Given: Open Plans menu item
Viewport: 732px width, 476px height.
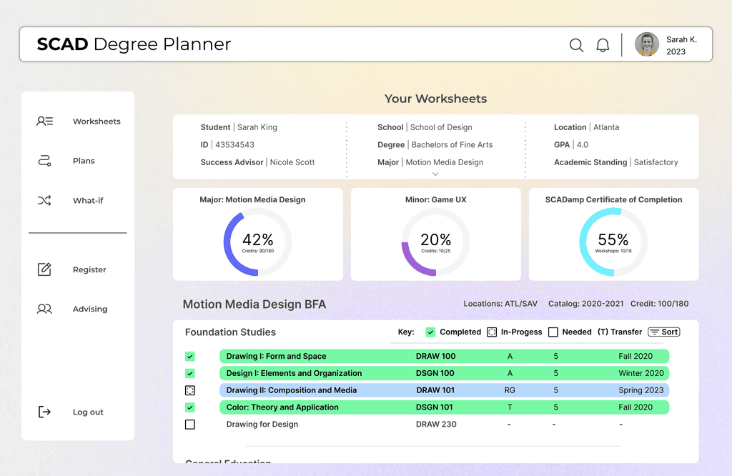Looking at the screenshot, I should (84, 161).
